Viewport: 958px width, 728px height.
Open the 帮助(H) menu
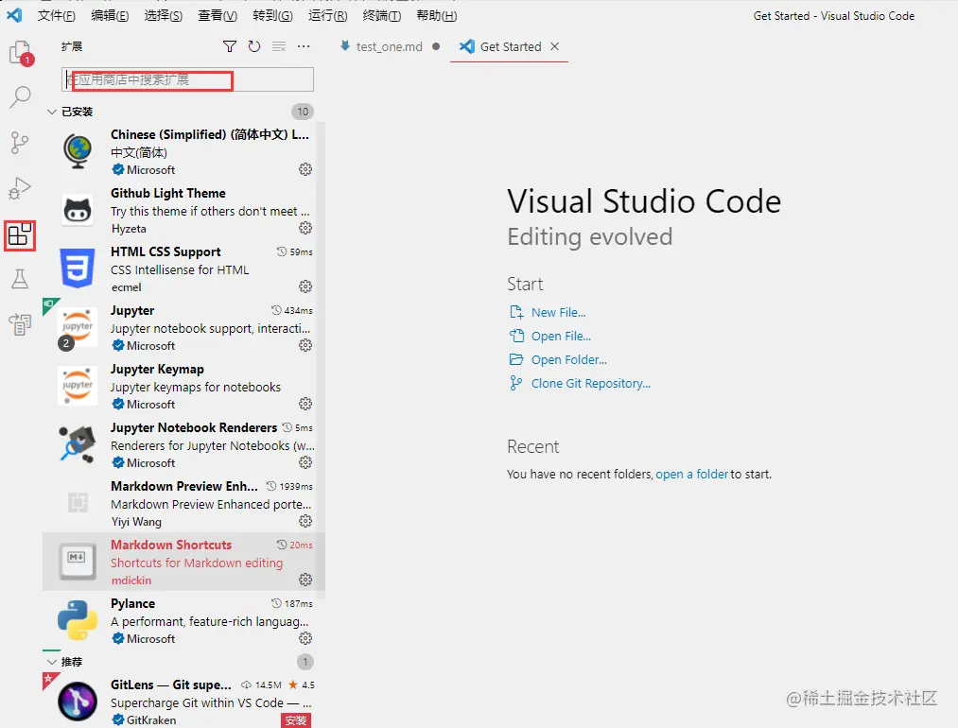click(x=436, y=15)
